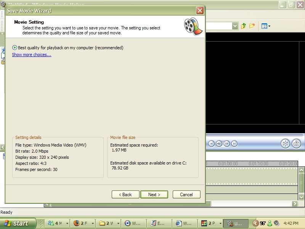Close the Save Movie Wizard dialog

tap(200, 11)
